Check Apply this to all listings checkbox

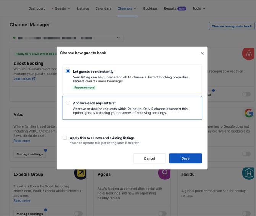pos(65,138)
